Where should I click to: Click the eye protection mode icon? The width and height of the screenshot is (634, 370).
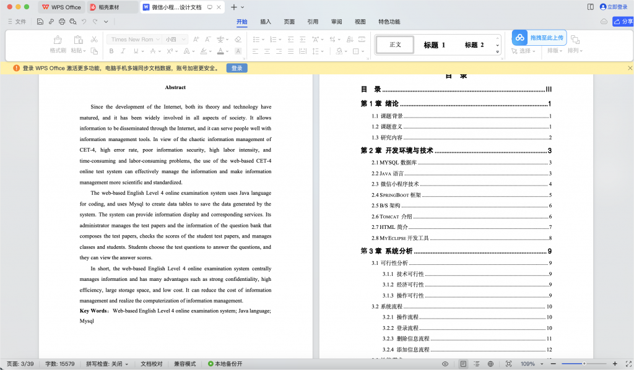coord(445,364)
